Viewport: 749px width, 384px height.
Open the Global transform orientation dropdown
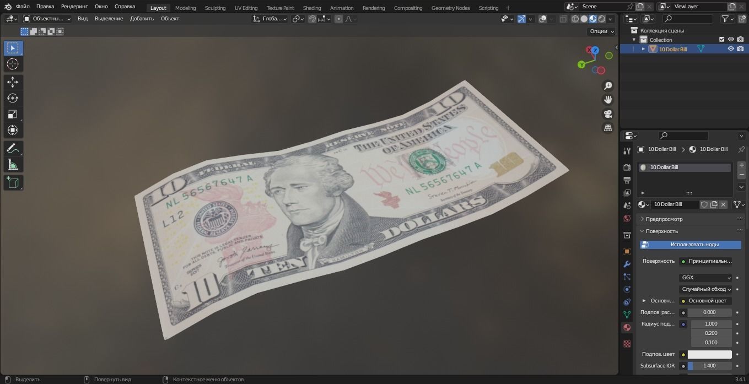270,19
